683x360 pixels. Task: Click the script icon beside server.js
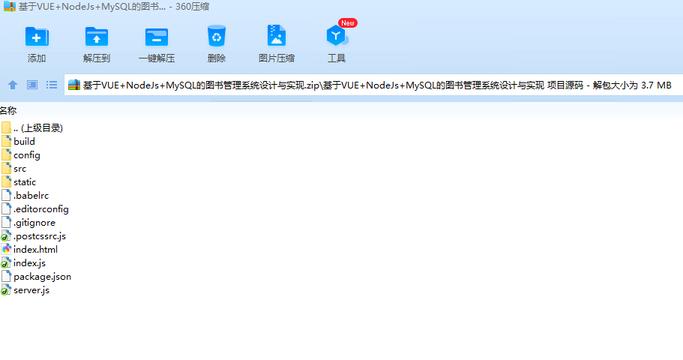click(6, 289)
